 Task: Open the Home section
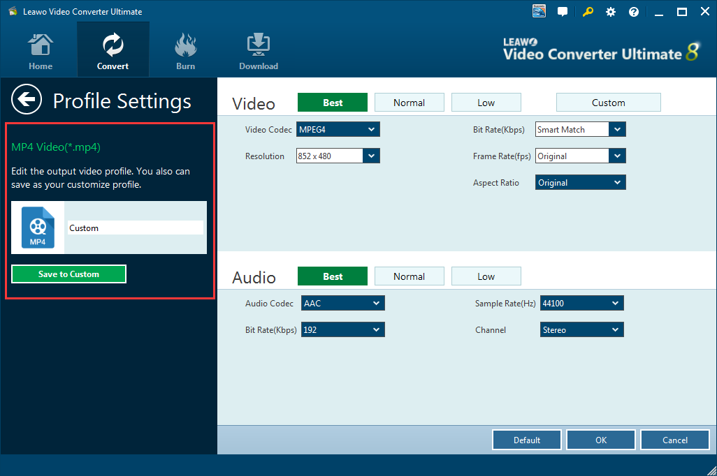(41, 52)
